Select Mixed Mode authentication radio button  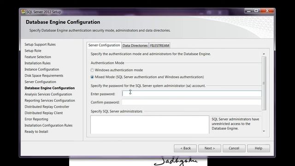[x=92, y=77]
